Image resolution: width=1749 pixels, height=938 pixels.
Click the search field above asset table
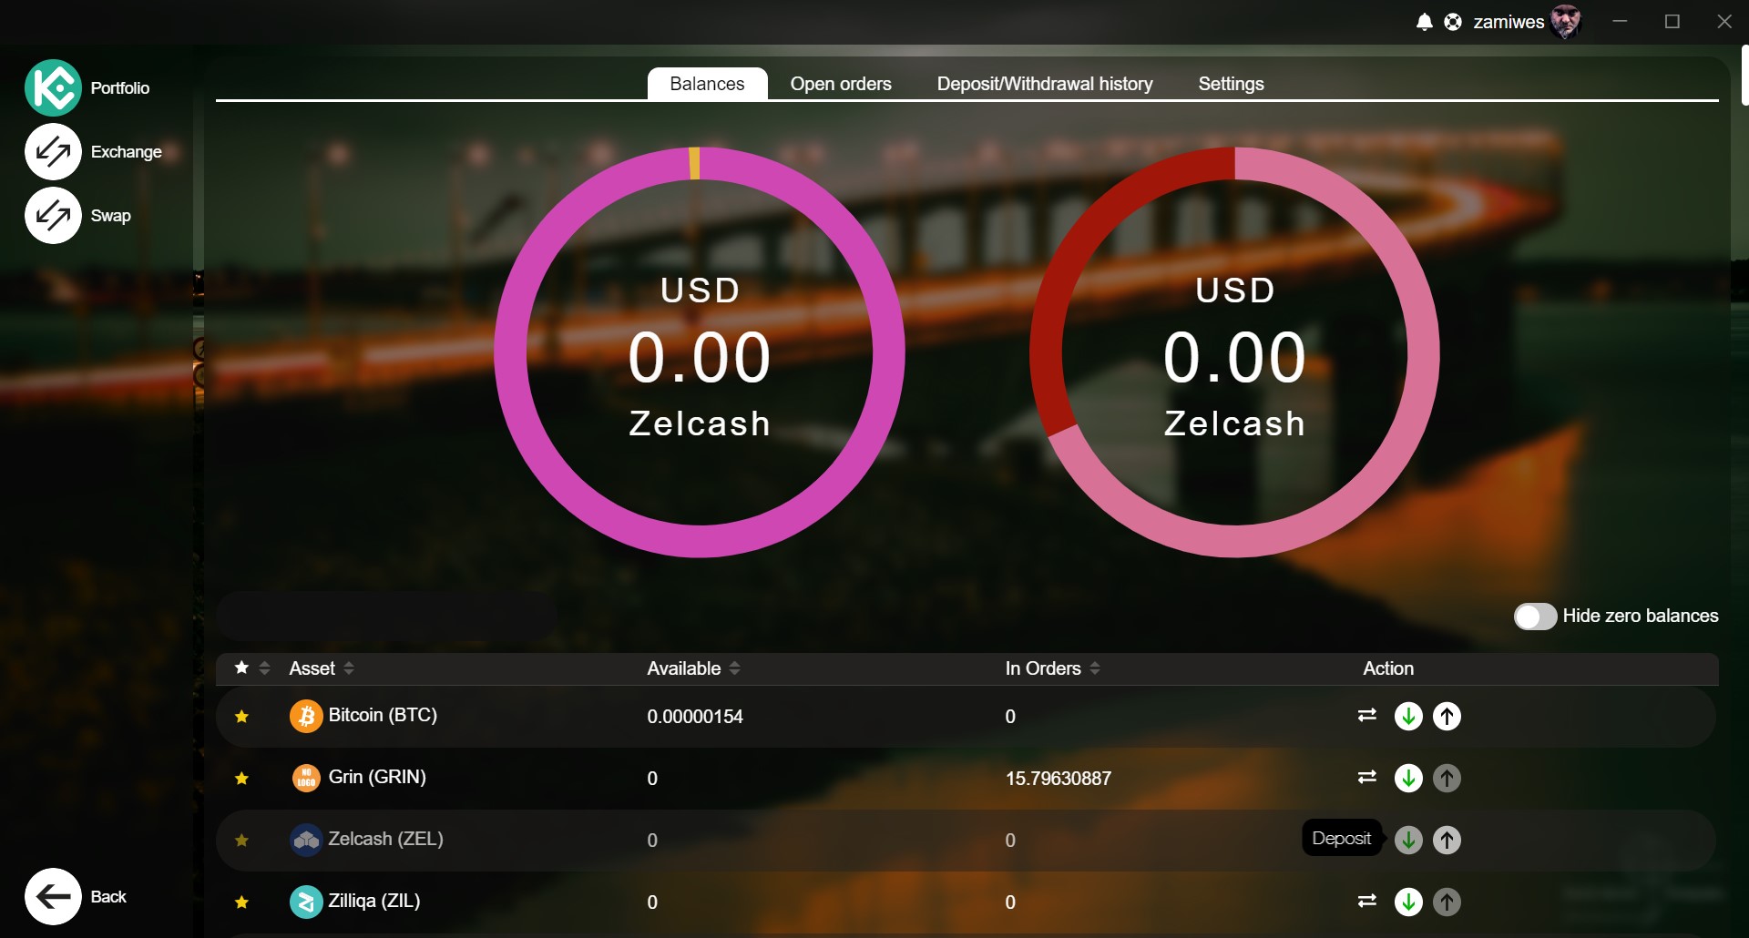point(386,617)
